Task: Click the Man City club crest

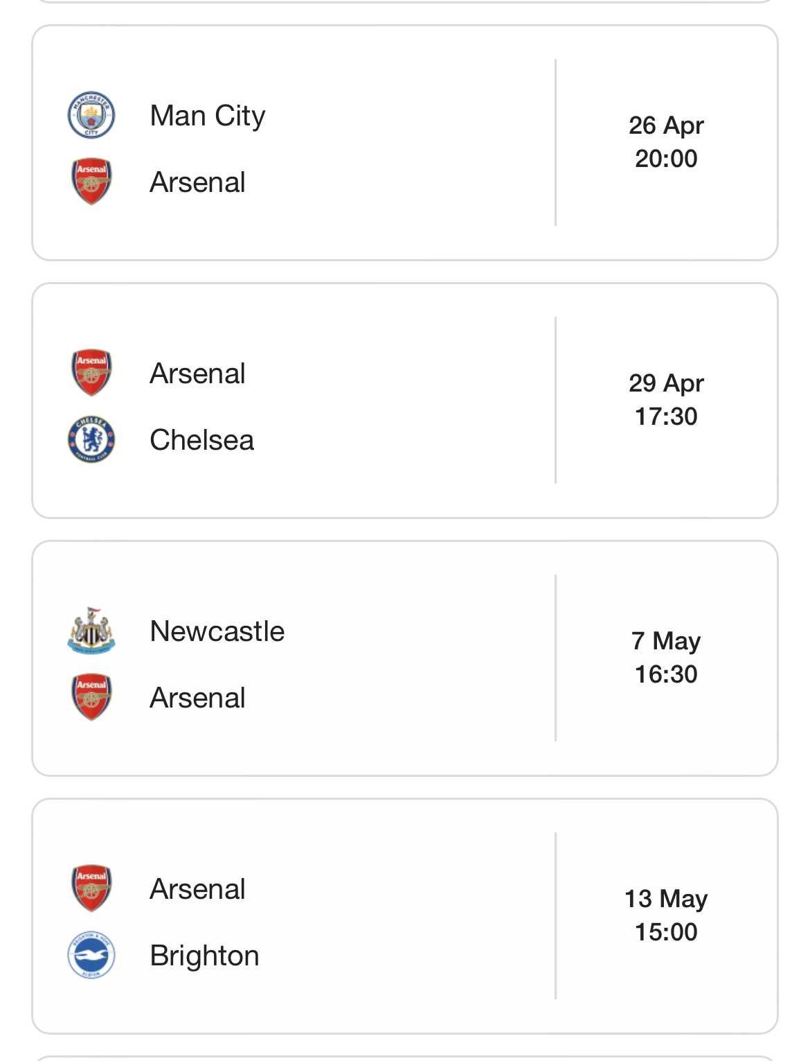Action: pyautogui.click(x=91, y=115)
